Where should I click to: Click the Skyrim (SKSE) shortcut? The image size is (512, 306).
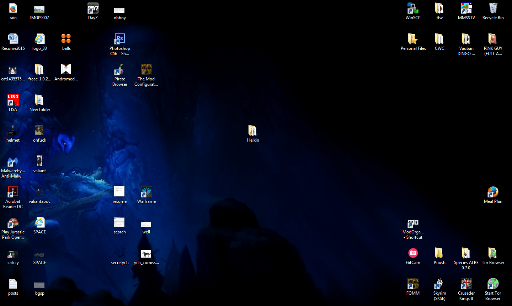[x=439, y=284]
